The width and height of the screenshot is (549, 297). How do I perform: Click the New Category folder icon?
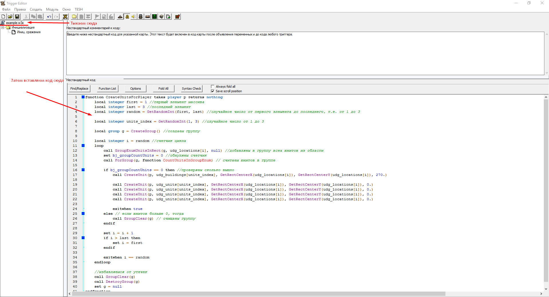pyautogui.click(x=74, y=17)
